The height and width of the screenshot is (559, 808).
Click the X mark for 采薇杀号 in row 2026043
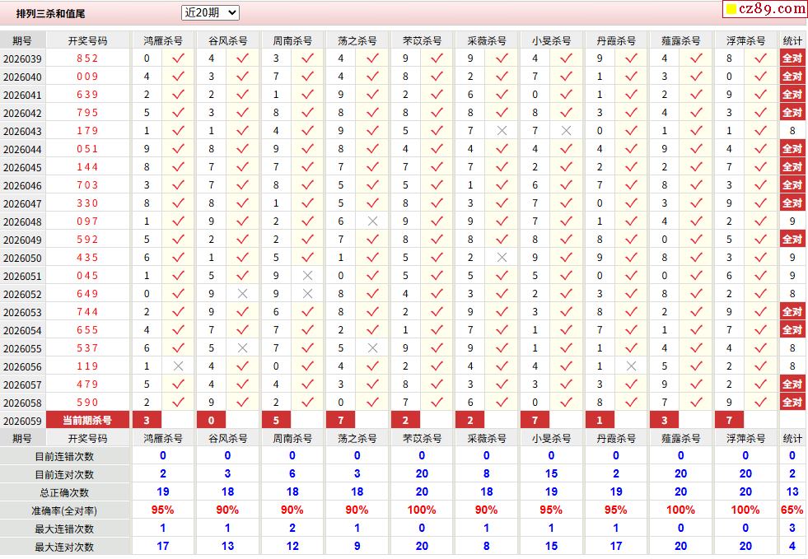point(502,131)
